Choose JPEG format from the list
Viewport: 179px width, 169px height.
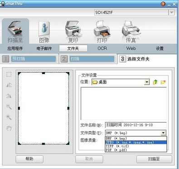pyautogui.click(x=136, y=142)
